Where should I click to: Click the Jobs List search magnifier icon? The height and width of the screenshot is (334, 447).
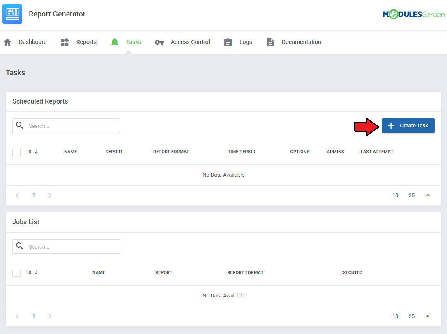(x=20, y=246)
